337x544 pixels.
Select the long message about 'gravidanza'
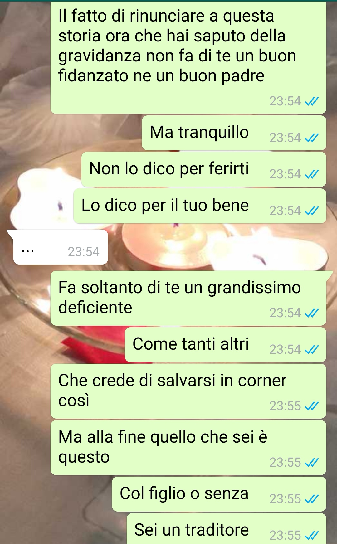click(x=188, y=57)
